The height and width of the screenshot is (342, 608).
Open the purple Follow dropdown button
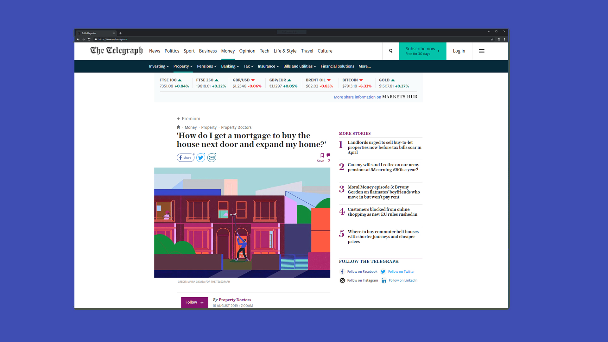pyautogui.click(x=194, y=302)
